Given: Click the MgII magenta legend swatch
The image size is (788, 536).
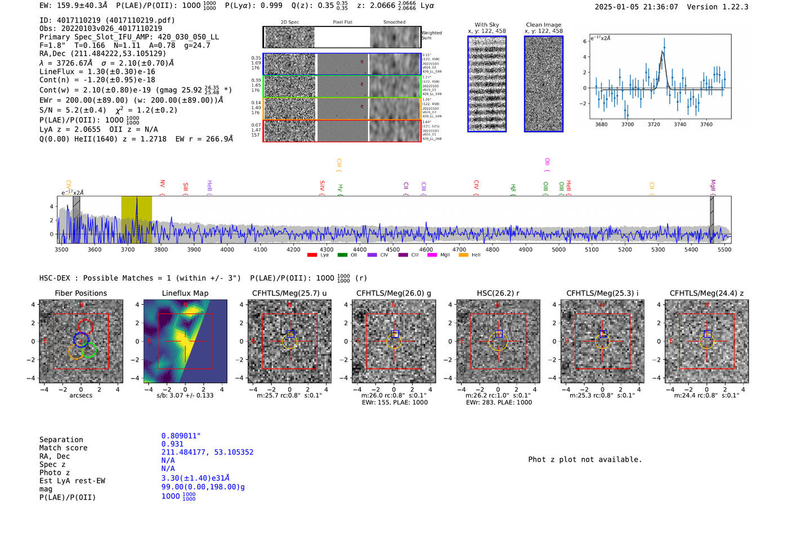Looking at the screenshot, I should [432, 255].
